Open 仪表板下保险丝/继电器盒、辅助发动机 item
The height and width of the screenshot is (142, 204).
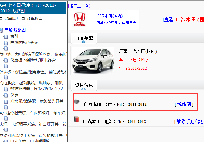33,72
